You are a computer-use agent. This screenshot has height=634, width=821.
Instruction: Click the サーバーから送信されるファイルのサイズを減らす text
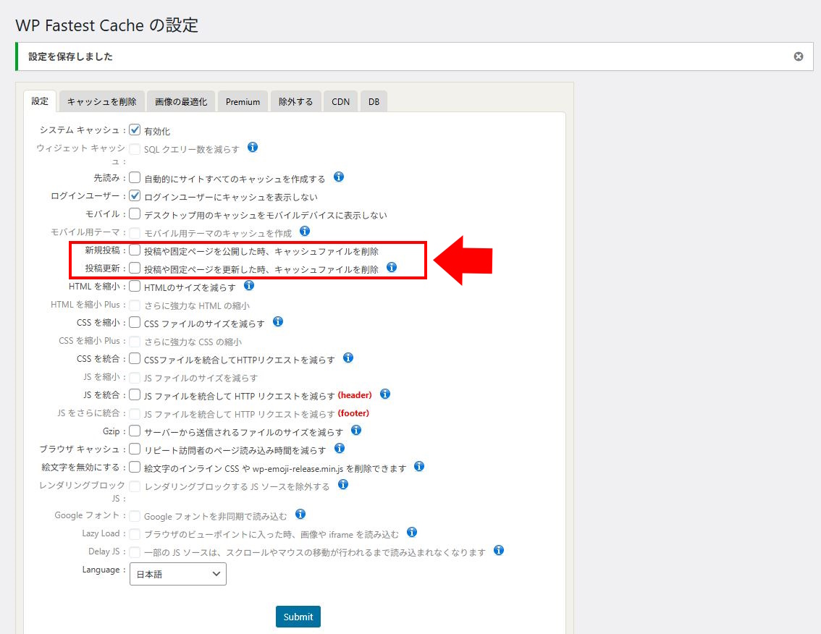243,432
